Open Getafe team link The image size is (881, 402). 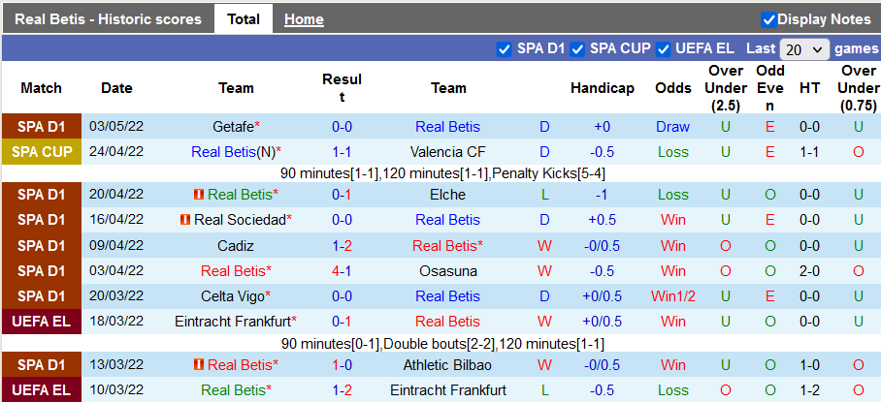(x=233, y=127)
